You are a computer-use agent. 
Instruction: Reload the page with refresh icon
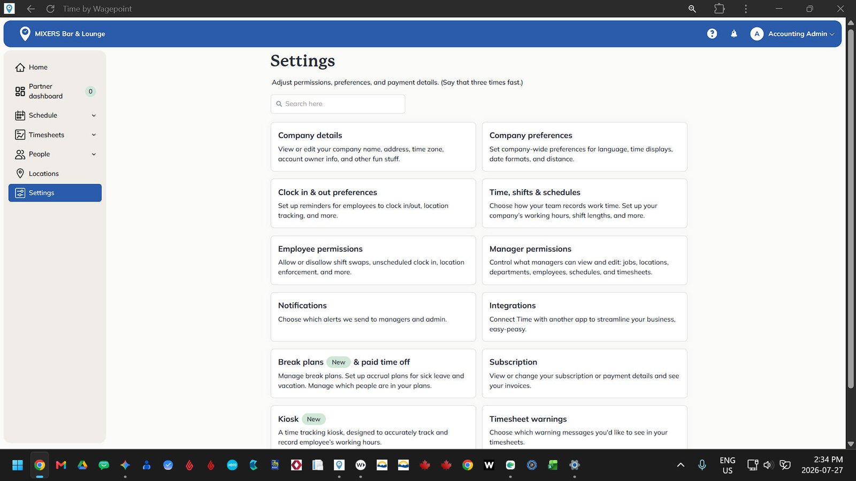point(50,9)
